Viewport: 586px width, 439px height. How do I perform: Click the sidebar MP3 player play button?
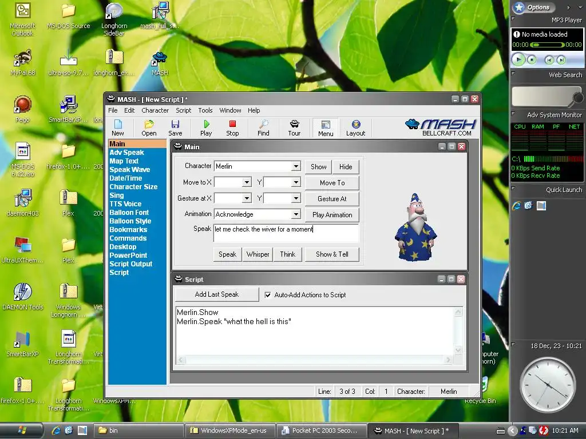click(518, 59)
